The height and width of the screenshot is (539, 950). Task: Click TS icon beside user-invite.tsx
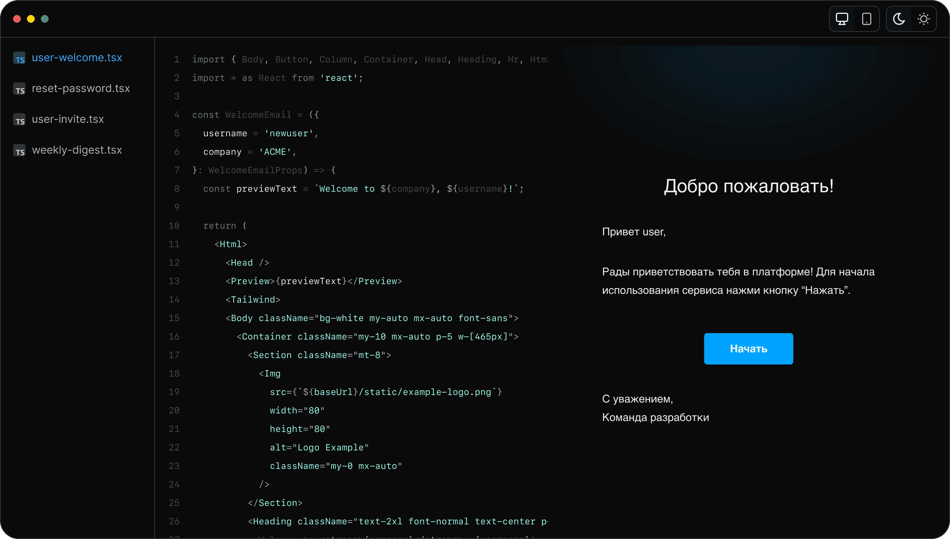[20, 120]
